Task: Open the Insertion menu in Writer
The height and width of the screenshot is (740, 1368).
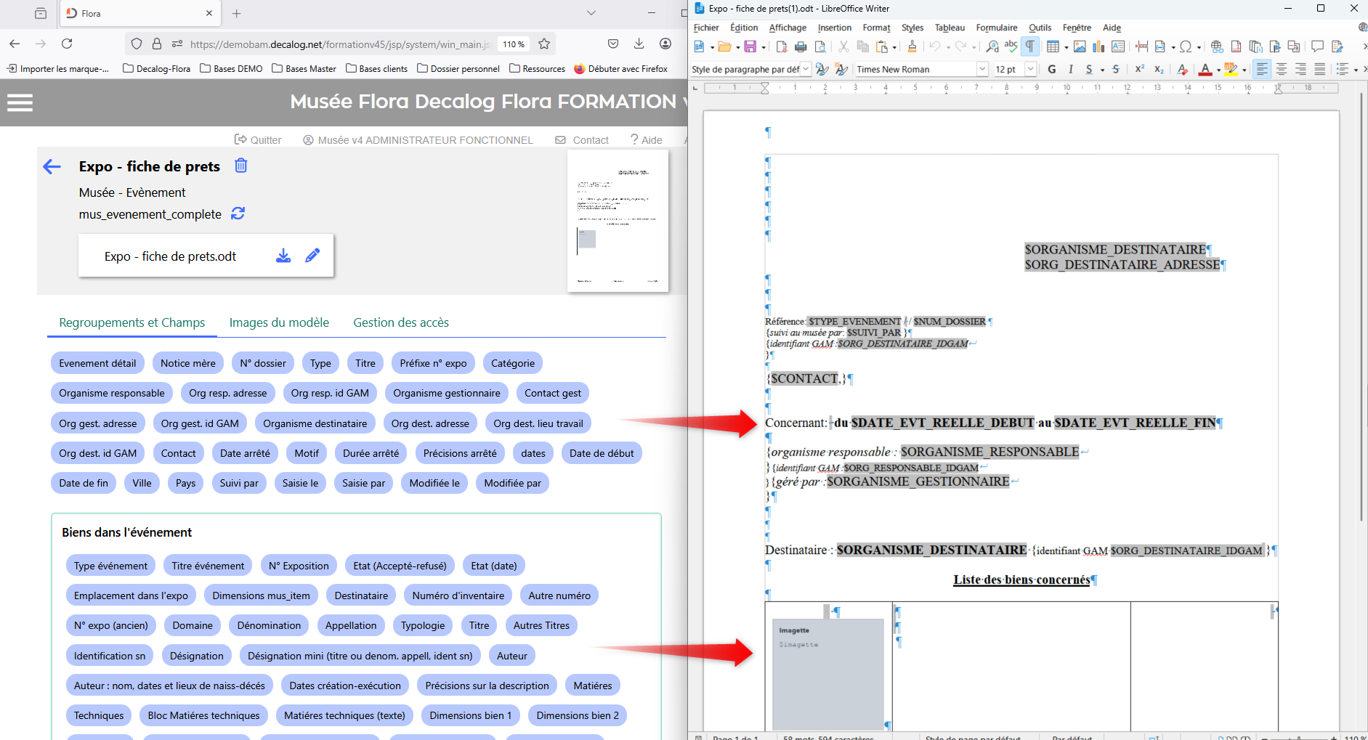Action: point(834,28)
